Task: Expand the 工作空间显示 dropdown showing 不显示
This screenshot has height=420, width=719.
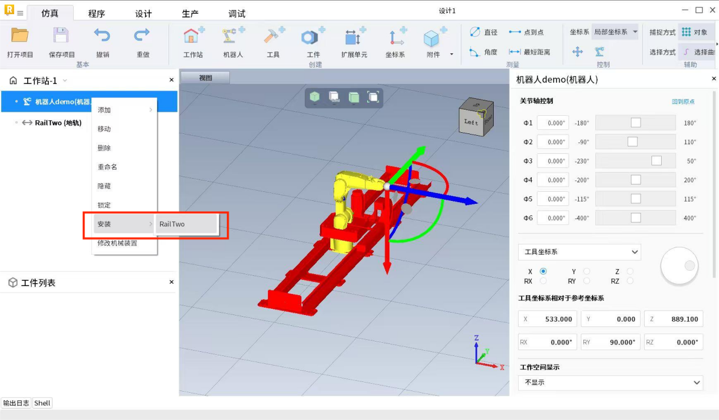Action: pos(610,383)
